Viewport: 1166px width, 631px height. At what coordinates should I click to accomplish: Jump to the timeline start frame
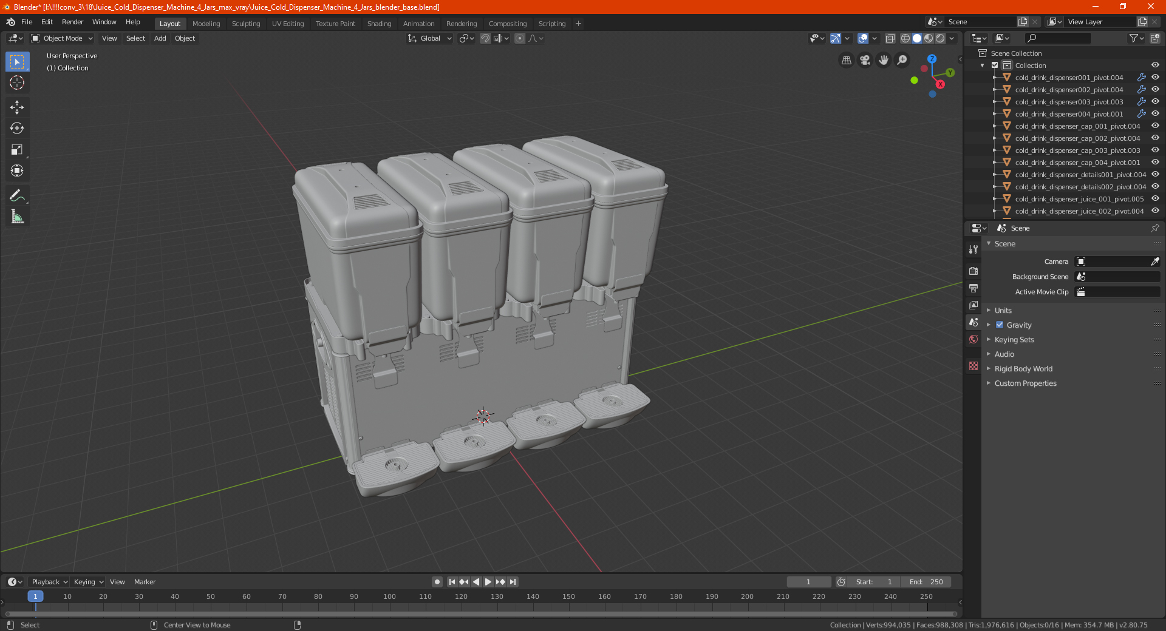click(x=452, y=582)
